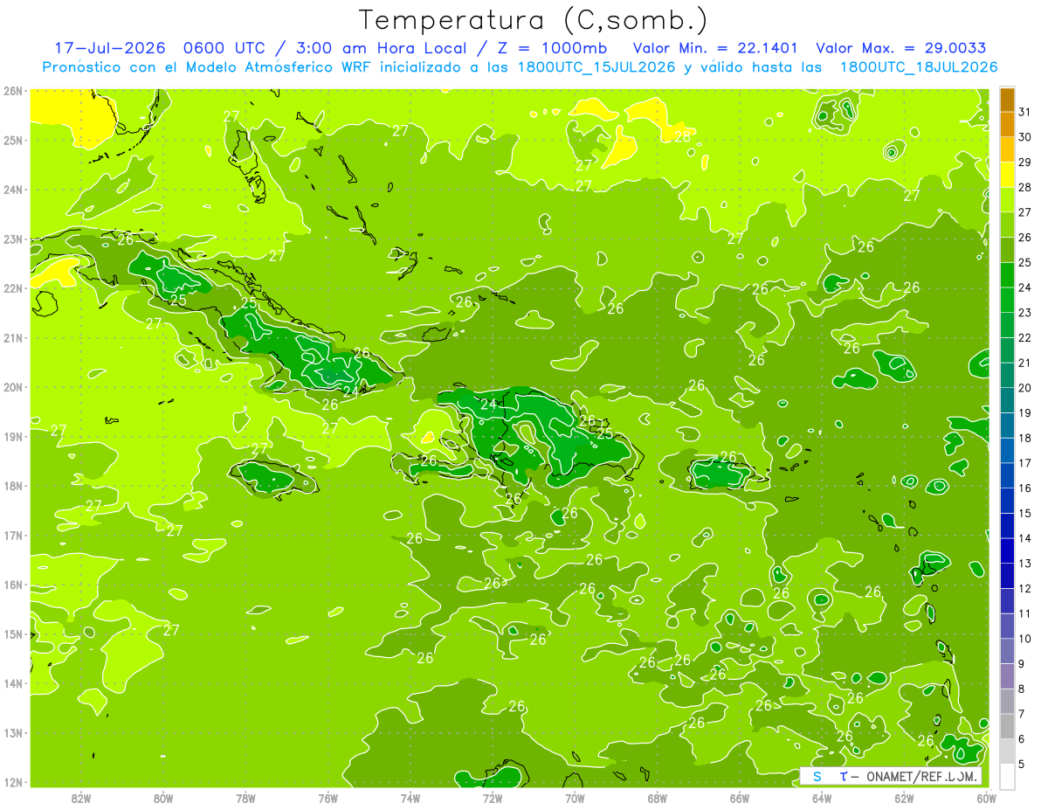This screenshot has height=810, width=1048.
Task: Click longitude axis label 76W
Action: 328,798
